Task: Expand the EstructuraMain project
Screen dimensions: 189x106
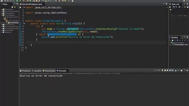Action: pos(1,30)
